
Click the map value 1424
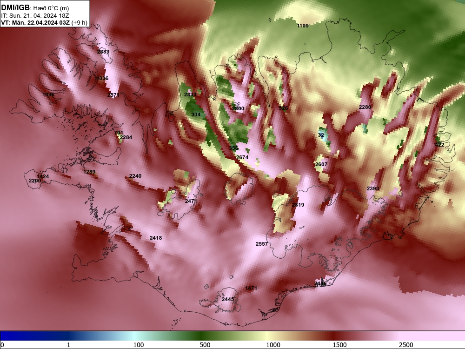point(43,176)
